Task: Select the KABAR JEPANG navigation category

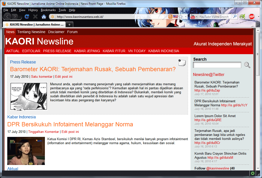Action: tap(87, 51)
